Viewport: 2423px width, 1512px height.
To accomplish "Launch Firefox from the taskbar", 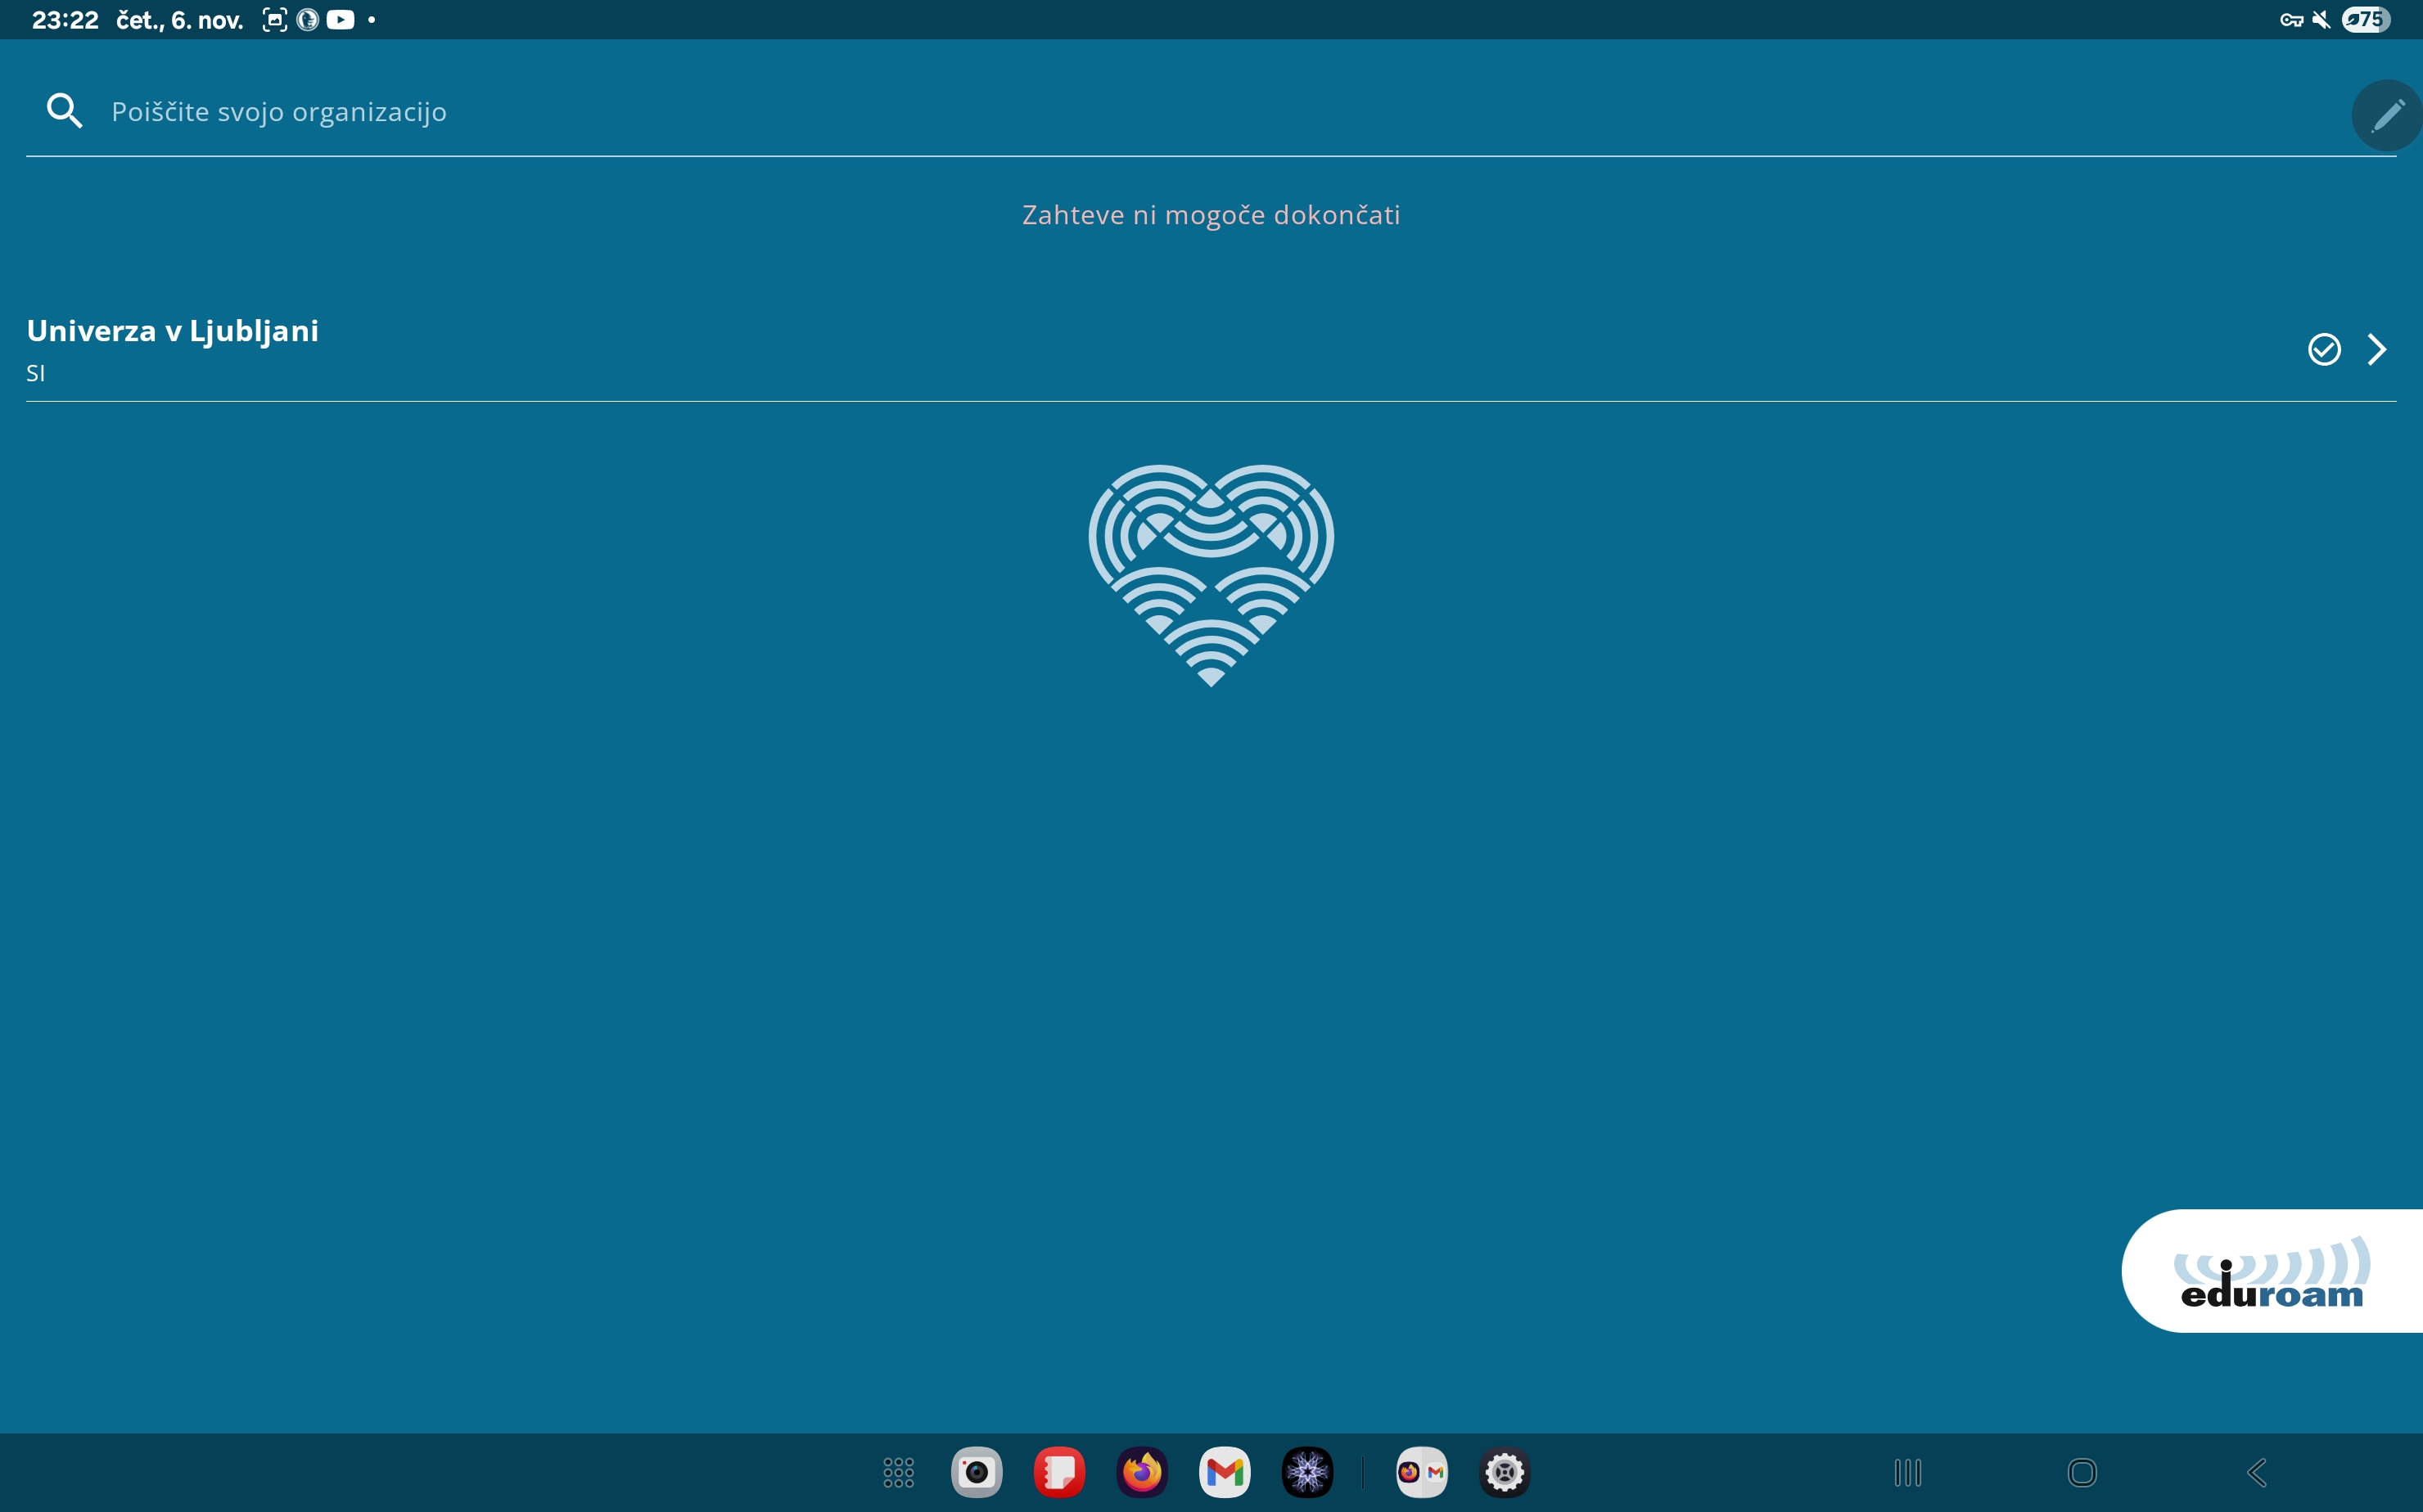I will tap(1141, 1472).
